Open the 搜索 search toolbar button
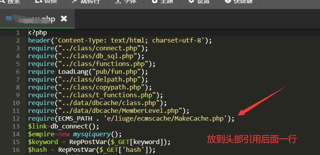This screenshot has height=155, width=320. tap(13, 2)
